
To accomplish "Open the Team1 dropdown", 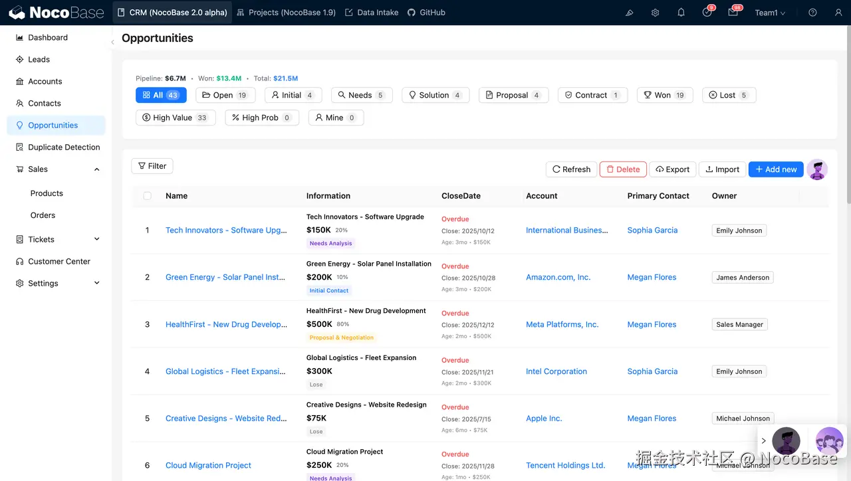I will pos(770,13).
